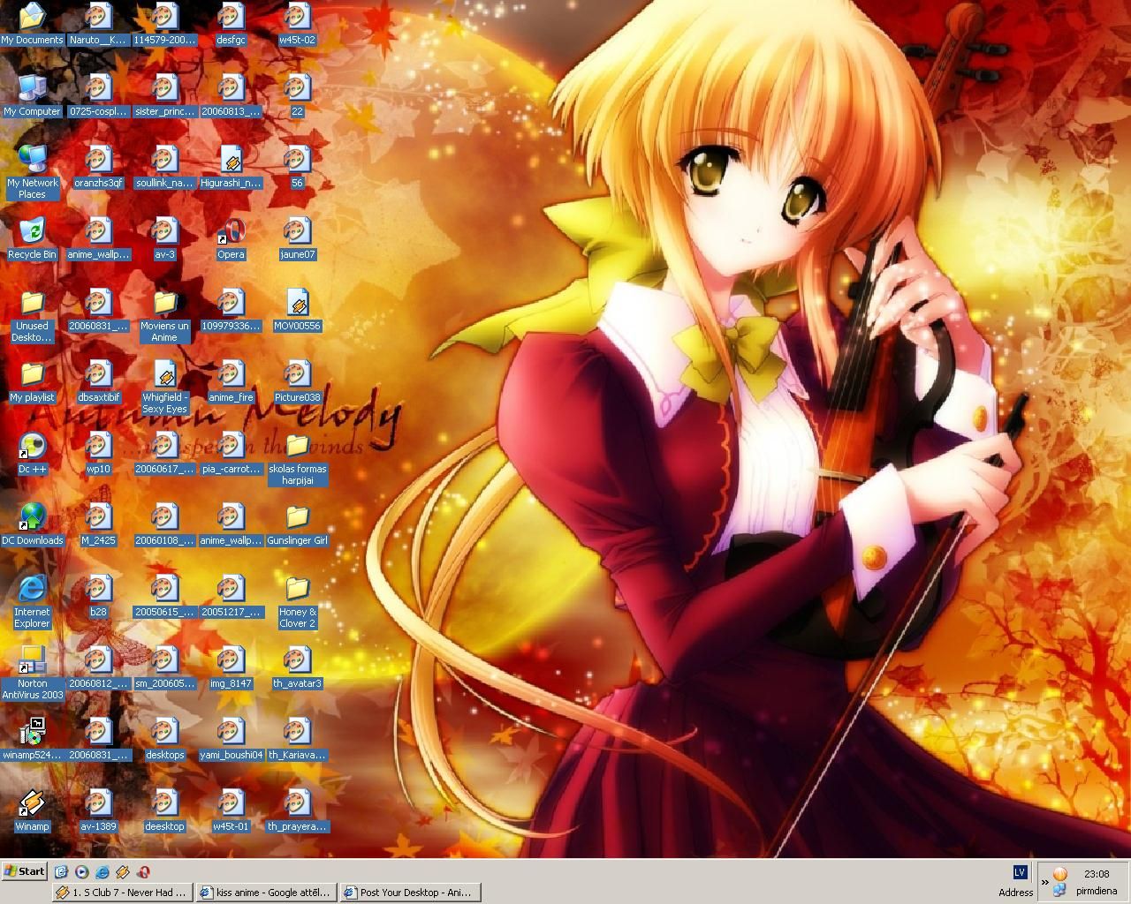Select the anime_fire image file
Screen dimensions: 1131x904
pos(231,381)
